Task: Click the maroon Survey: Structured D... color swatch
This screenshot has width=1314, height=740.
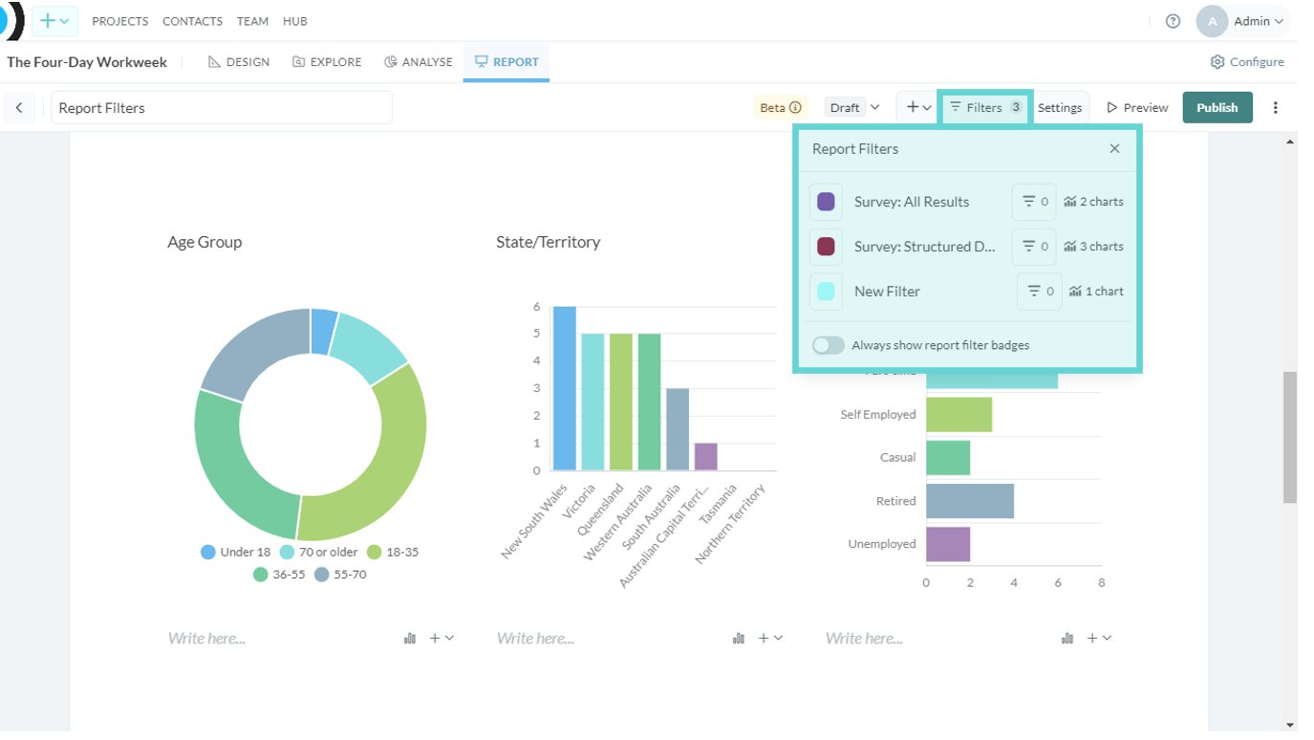Action: [x=827, y=247]
